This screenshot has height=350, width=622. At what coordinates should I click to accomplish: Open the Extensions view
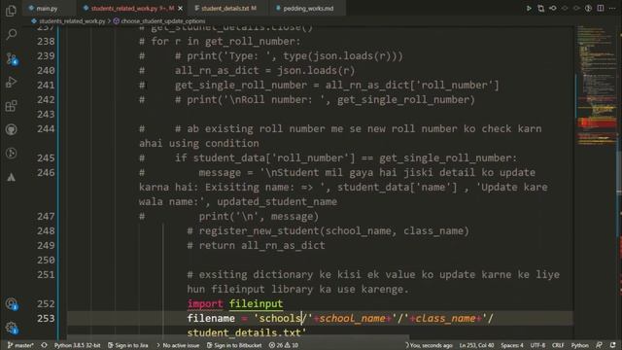click(x=11, y=106)
